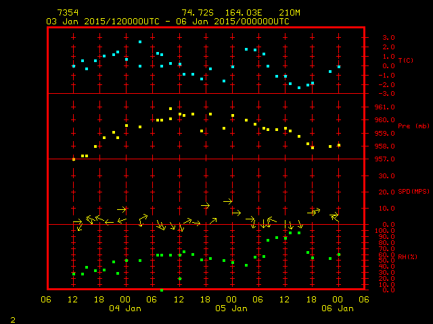Click the highest yellow pressure data point
433x324 pixels.
[x=170, y=109]
